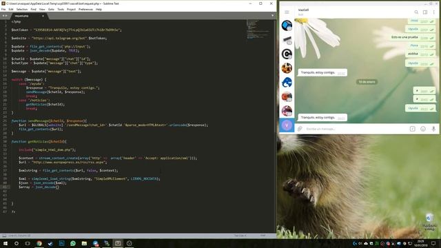441x248 pixels.
Task: Open the emoji picker in Telegram
Action: pos(423,129)
